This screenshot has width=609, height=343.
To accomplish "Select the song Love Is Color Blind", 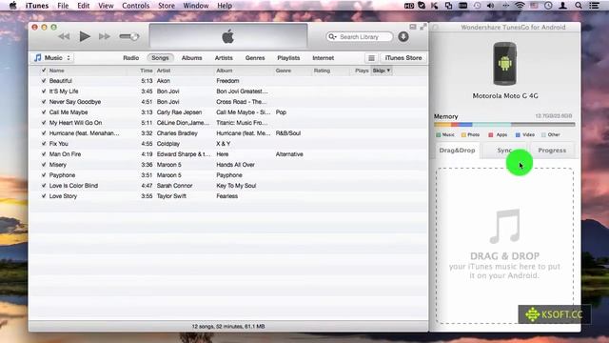I will tap(73, 186).
